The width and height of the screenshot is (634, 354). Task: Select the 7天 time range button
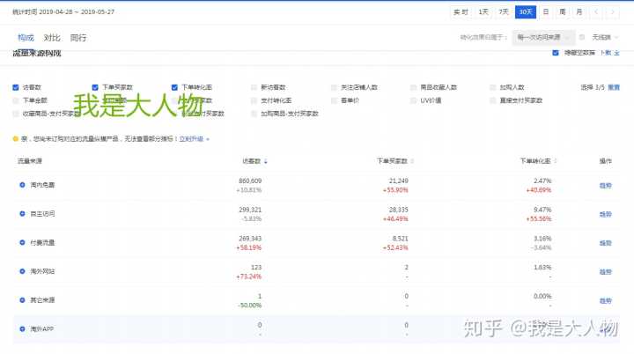click(x=504, y=12)
